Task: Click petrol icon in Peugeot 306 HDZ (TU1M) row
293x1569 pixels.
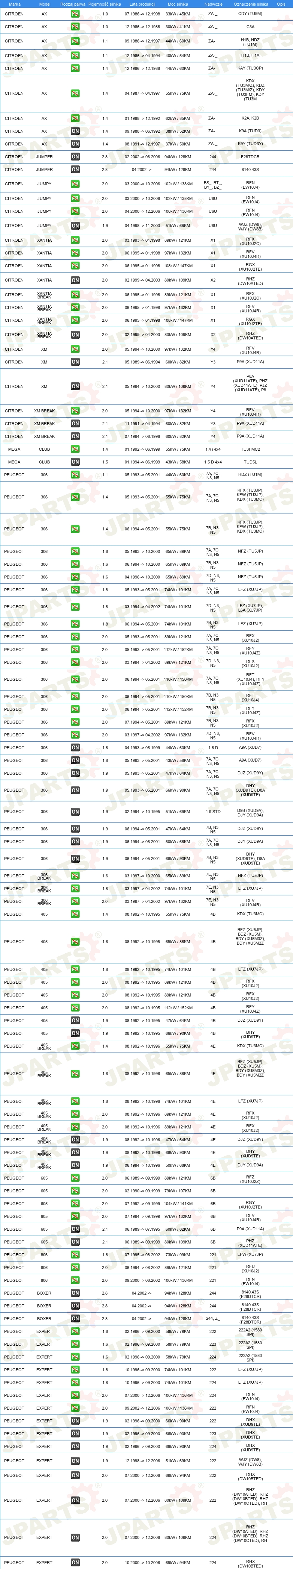Action: [75, 474]
